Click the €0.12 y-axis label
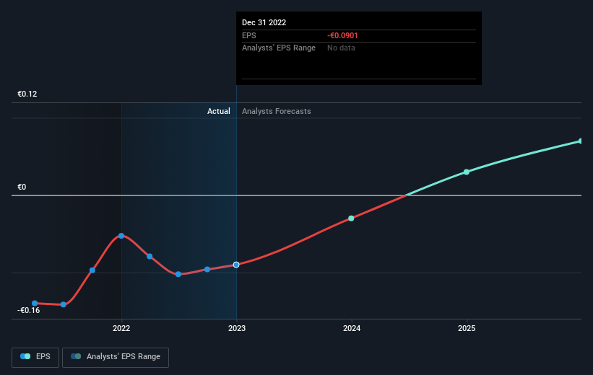The width and height of the screenshot is (593, 375). coord(27,94)
